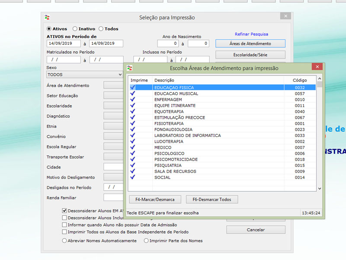Select the Inativo radio option
Screen dimensions: 346x260
tap(75, 29)
